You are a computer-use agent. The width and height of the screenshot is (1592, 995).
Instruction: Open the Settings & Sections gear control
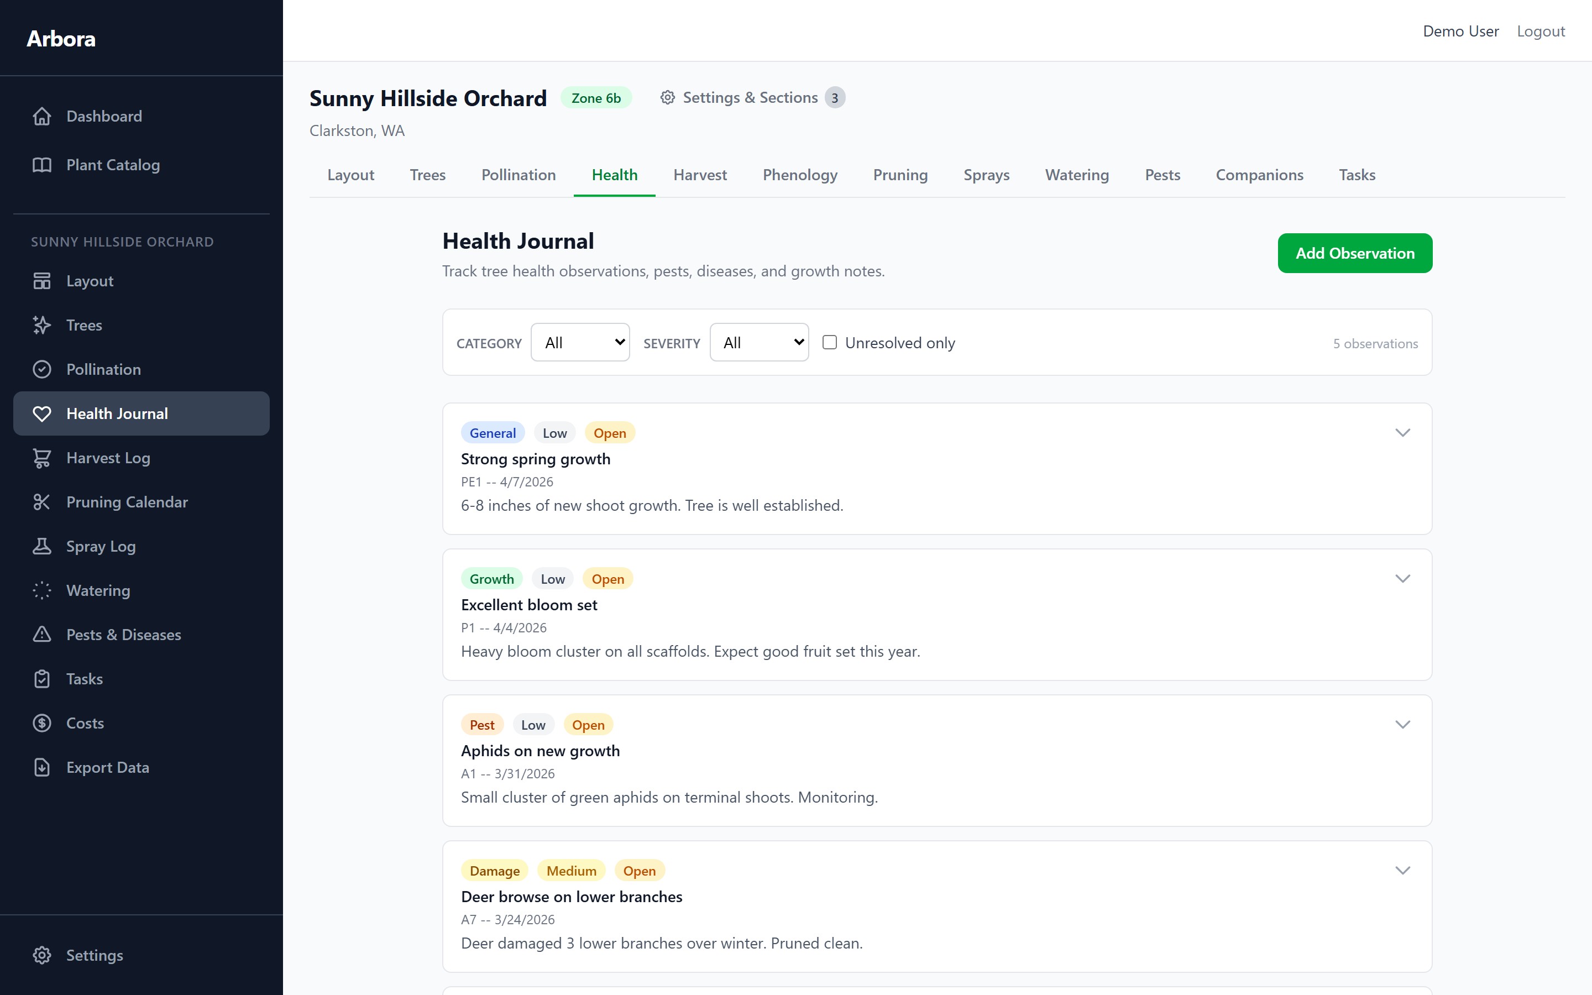[751, 97]
